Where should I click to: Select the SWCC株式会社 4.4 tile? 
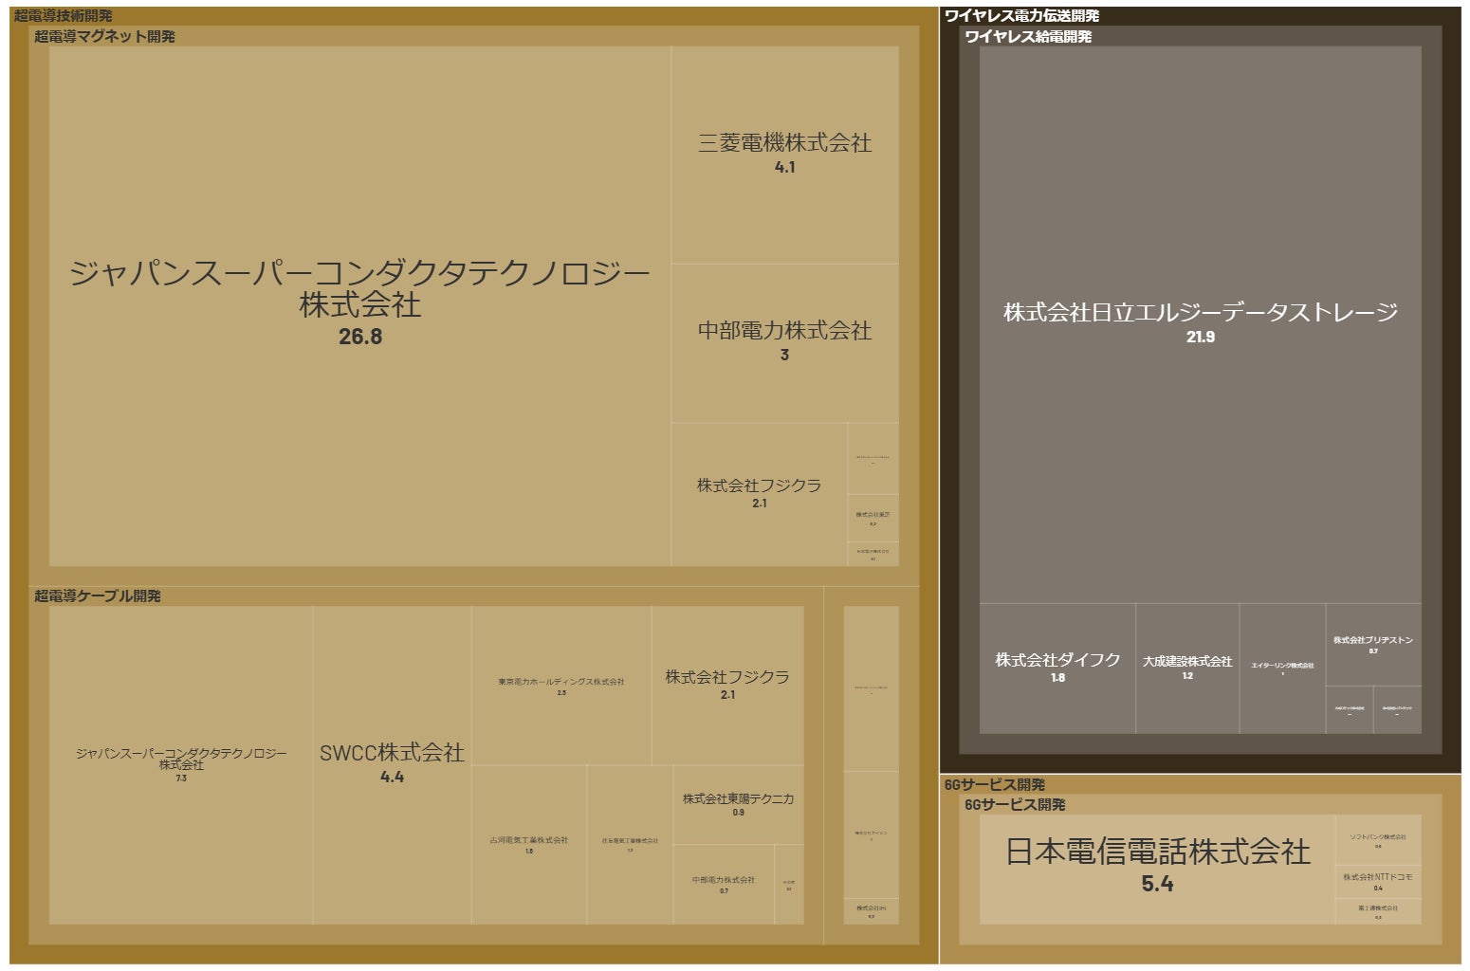point(392,764)
